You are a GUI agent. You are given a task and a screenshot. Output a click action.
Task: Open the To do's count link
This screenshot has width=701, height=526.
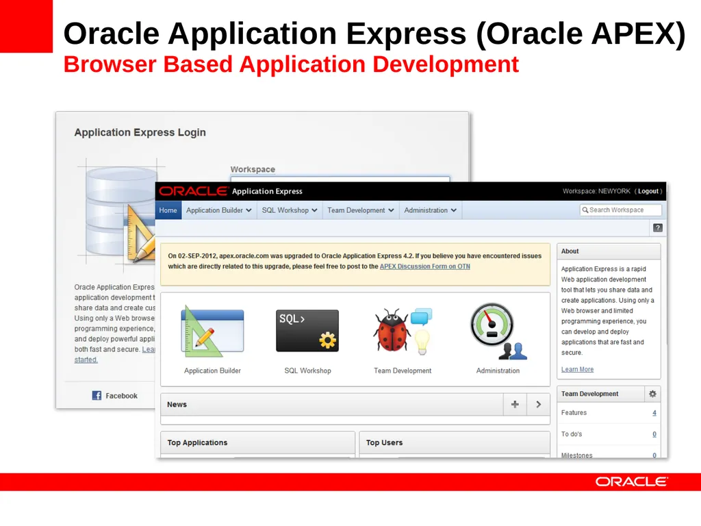pyautogui.click(x=654, y=434)
